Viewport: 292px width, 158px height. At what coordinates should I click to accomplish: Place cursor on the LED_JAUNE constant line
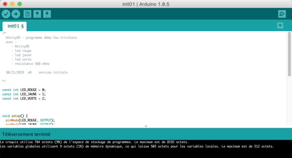[x=24, y=94]
